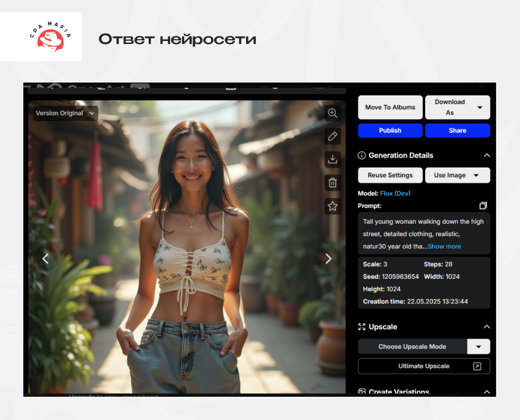This screenshot has width=520, height=420.
Task: Go to next image with right arrow
Action: pos(329,259)
